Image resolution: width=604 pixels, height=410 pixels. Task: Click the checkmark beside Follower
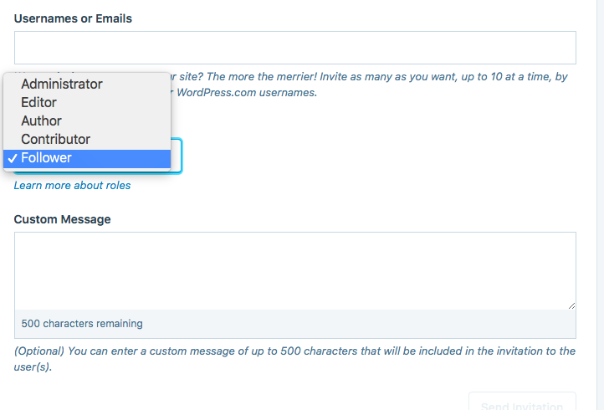tap(13, 158)
